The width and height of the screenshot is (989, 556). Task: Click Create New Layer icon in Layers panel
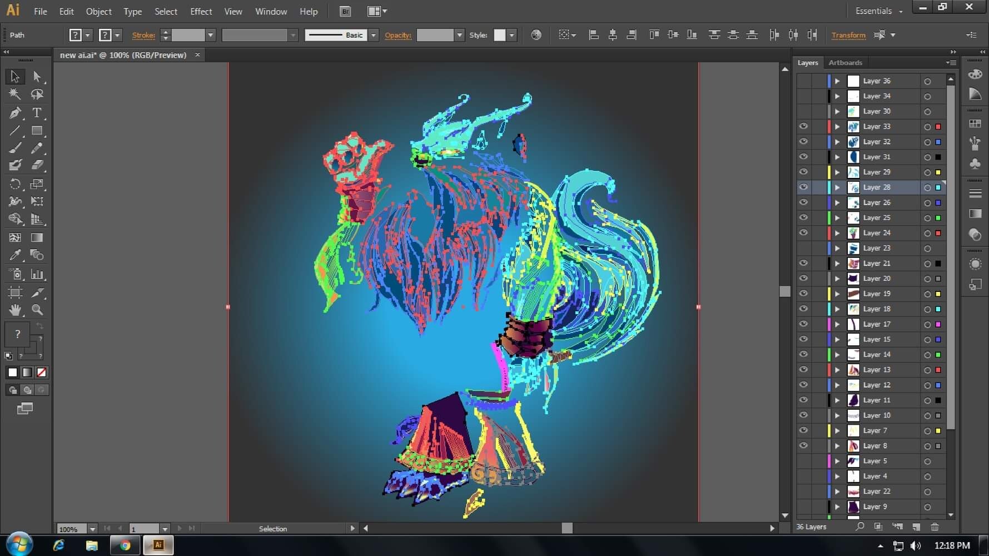click(x=916, y=527)
